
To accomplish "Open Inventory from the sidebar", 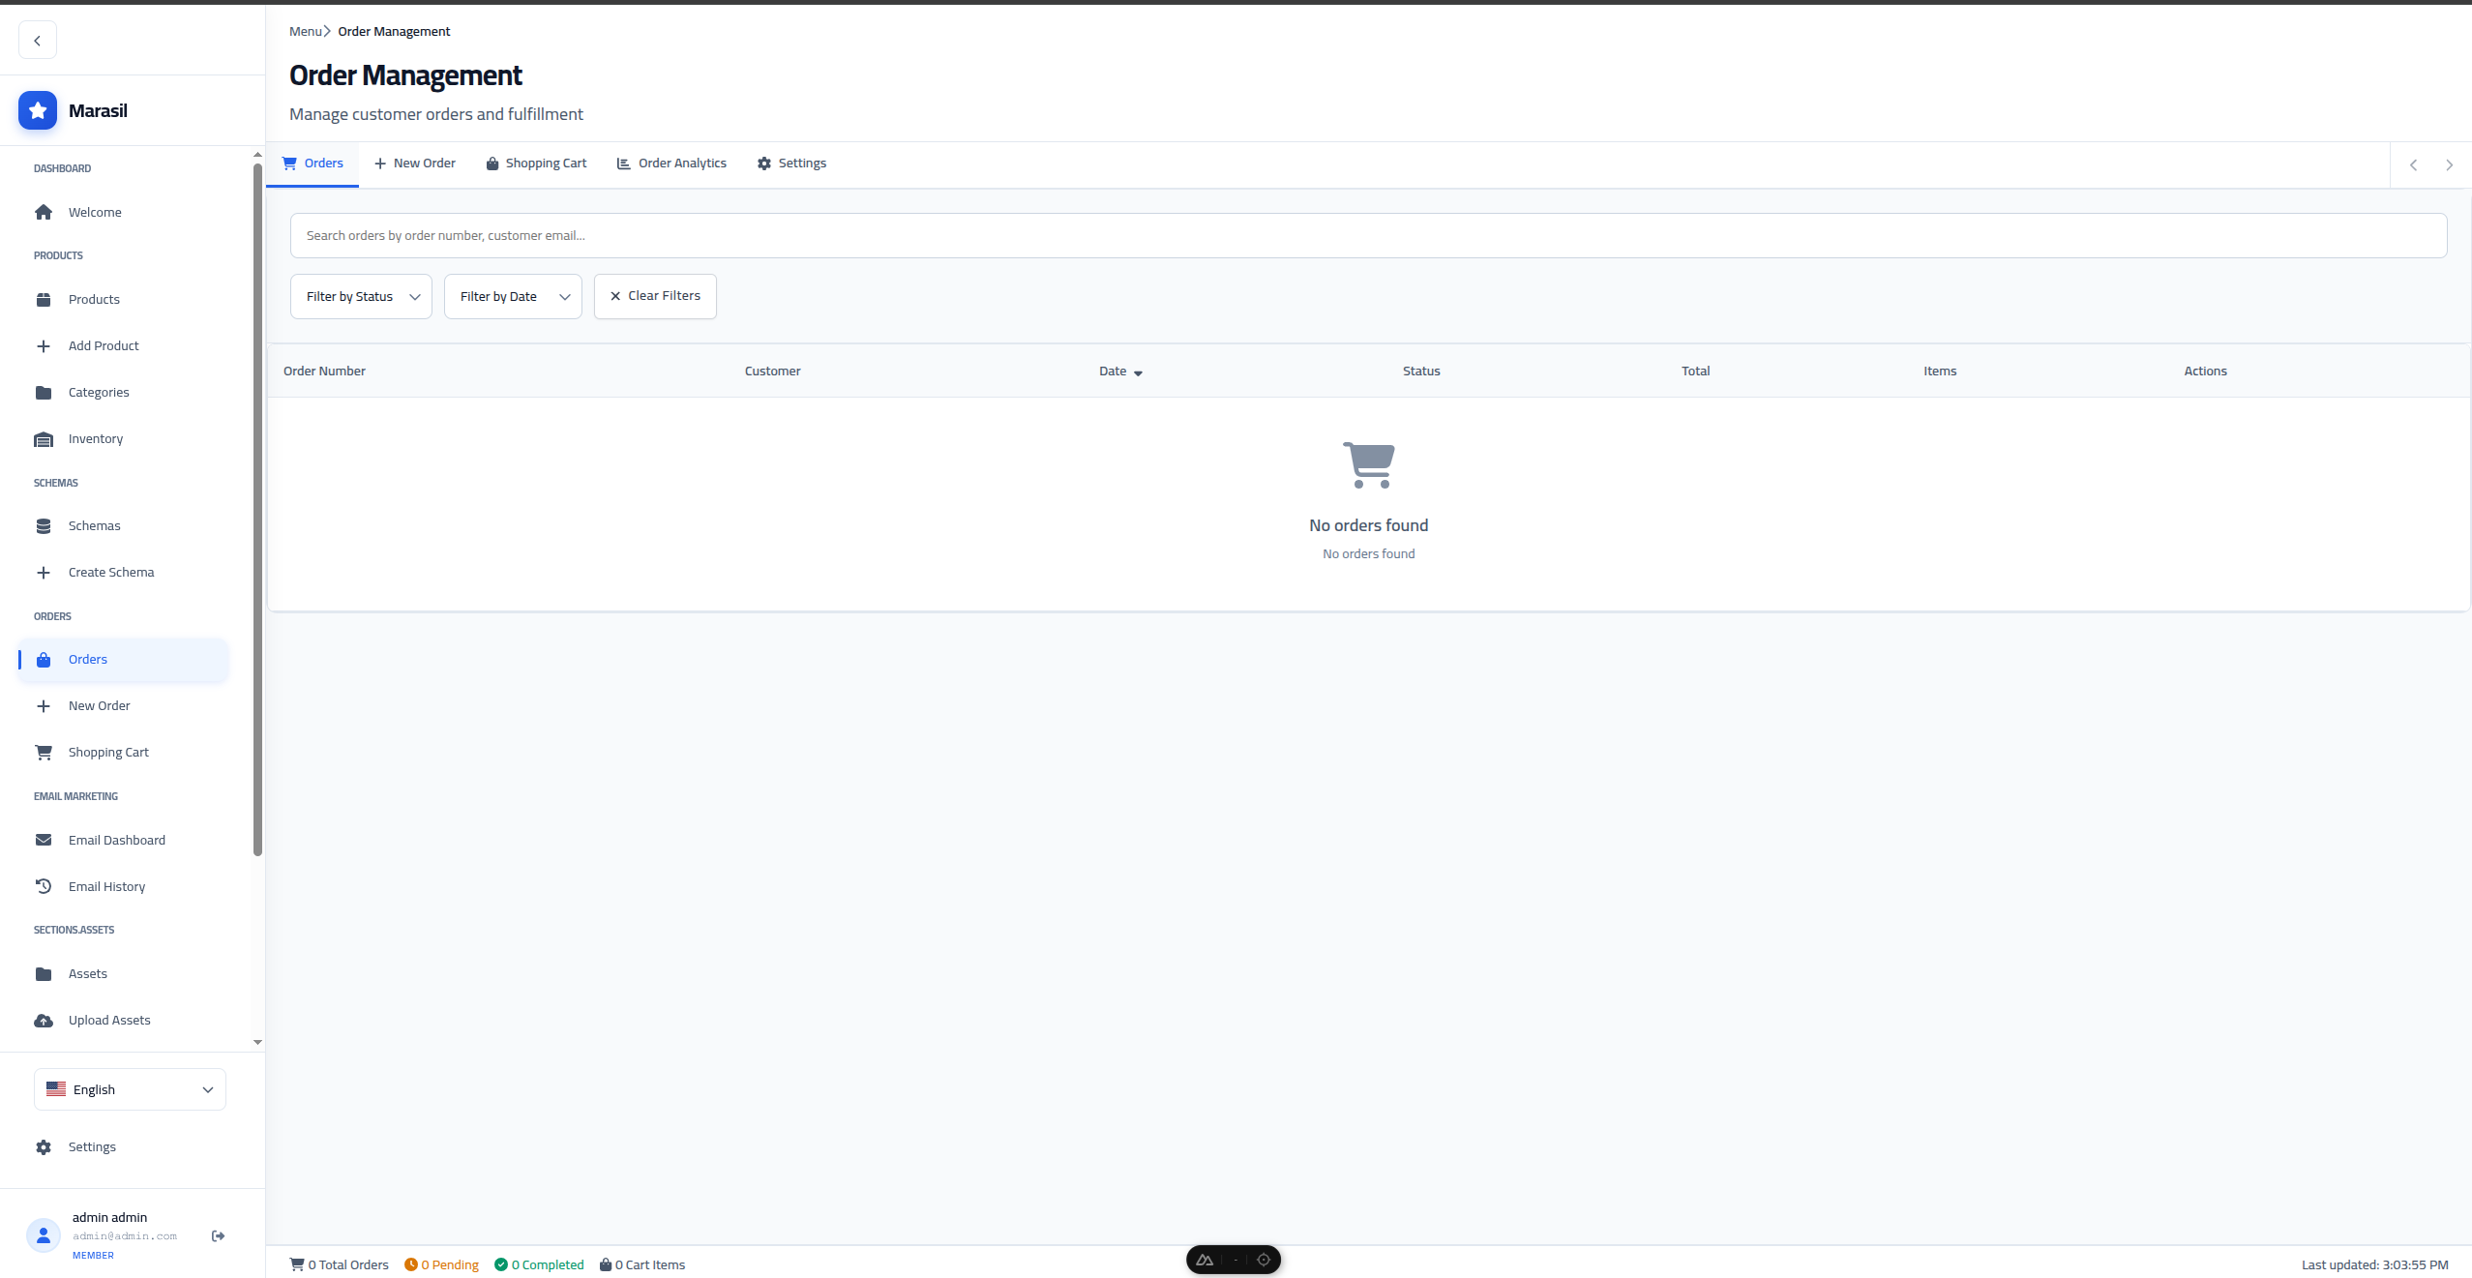I will 95,439.
